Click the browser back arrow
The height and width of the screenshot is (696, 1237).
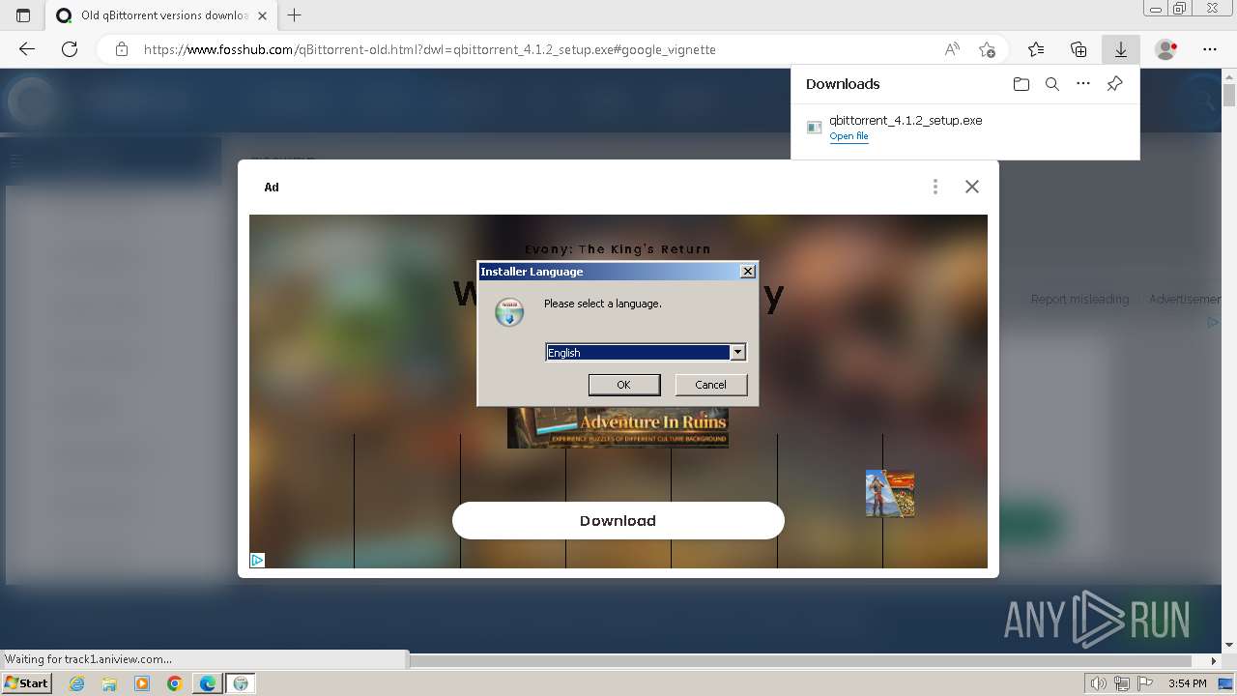pyautogui.click(x=27, y=49)
